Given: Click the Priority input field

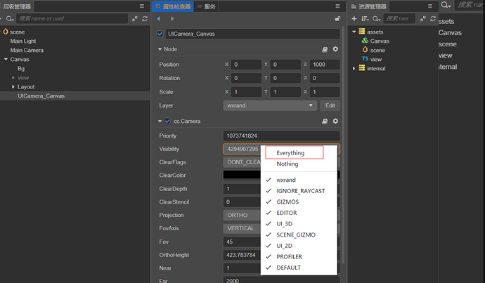Looking at the screenshot, I should tap(281, 136).
